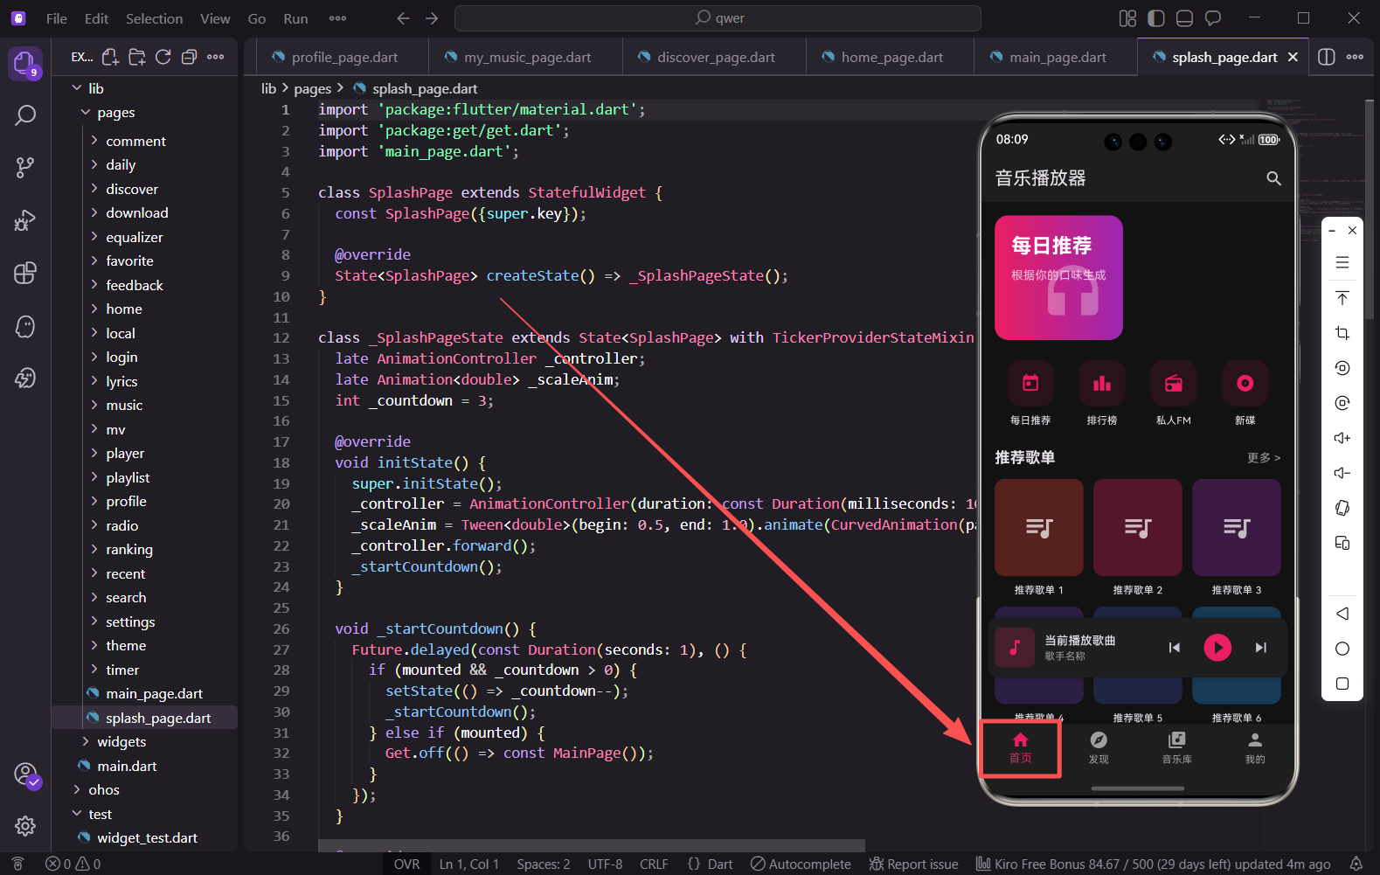Toggle Autocomplete in status bar
1380x875 pixels.
click(x=801, y=864)
